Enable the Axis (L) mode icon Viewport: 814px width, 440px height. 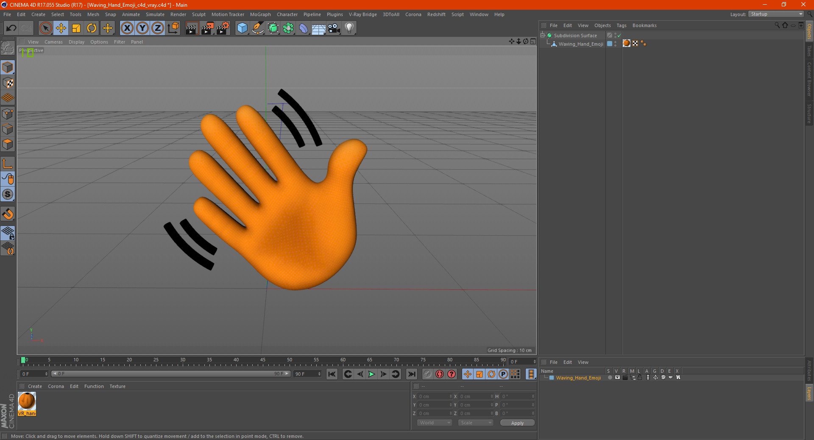click(x=8, y=164)
